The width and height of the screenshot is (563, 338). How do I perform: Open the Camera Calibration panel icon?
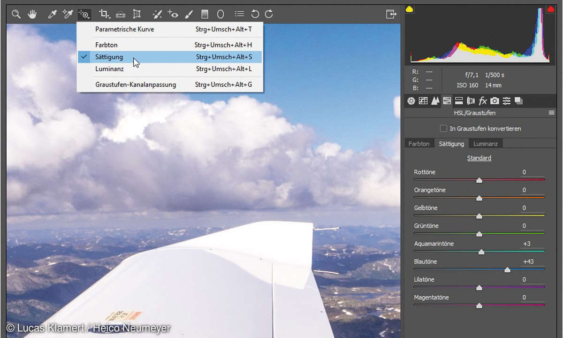click(x=495, y=100)
